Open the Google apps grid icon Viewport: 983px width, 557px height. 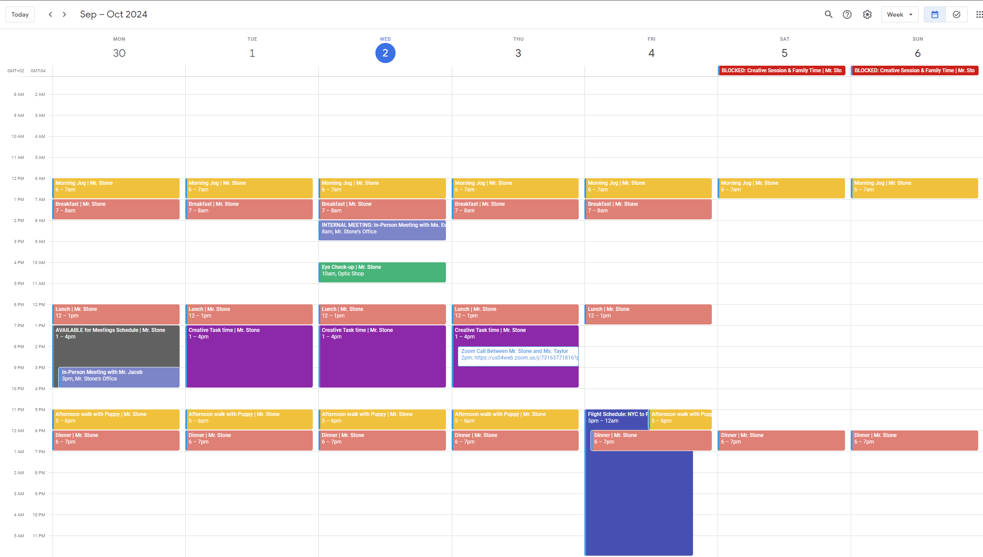(979, 14)
